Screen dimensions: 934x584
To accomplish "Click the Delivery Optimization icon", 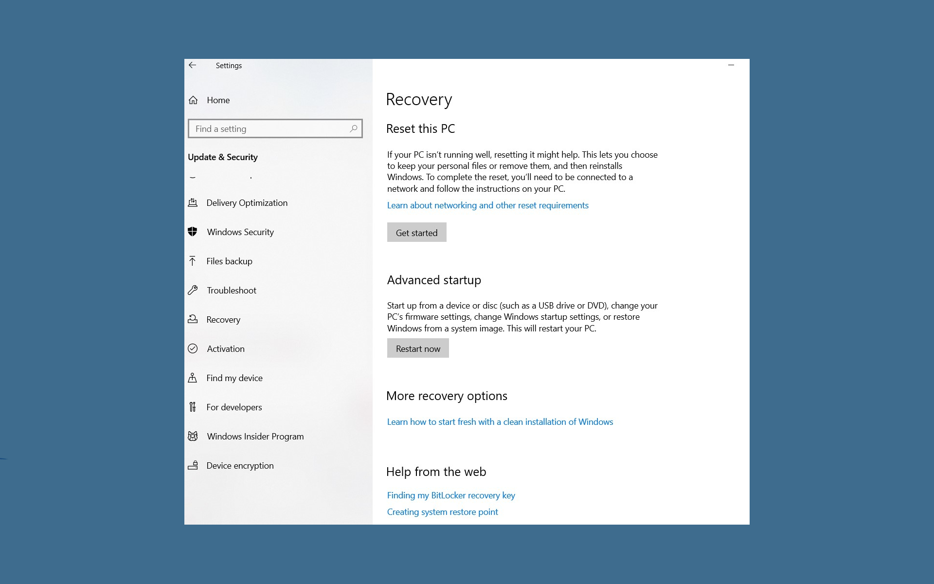I will click(x=193, y=202).
